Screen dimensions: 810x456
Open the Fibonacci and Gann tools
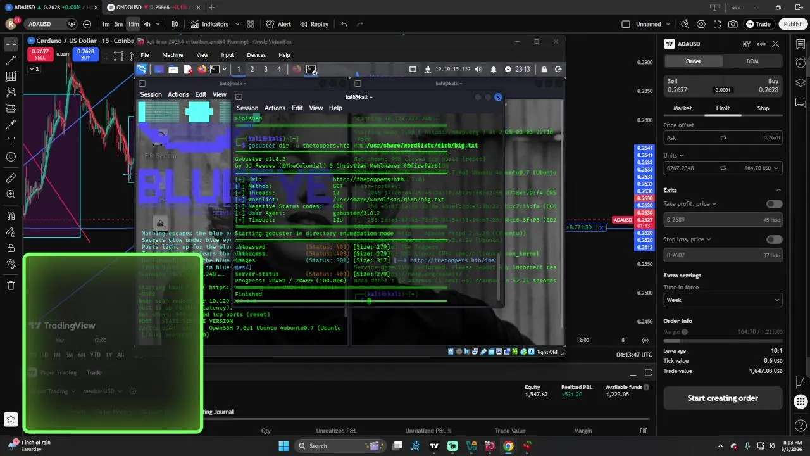click(11, 77)
